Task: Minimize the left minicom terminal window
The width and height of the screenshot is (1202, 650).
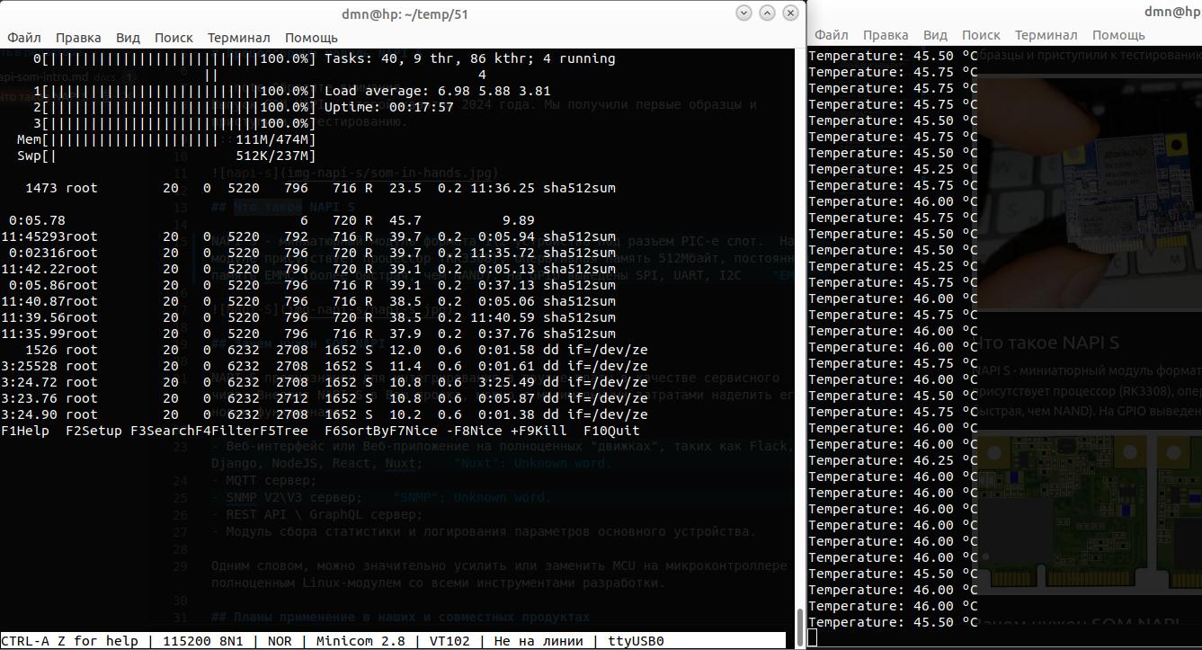Action: [743, 13]
